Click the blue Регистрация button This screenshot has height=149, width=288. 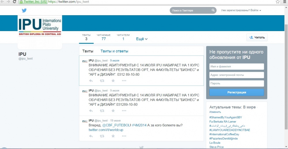coord(237,92)
